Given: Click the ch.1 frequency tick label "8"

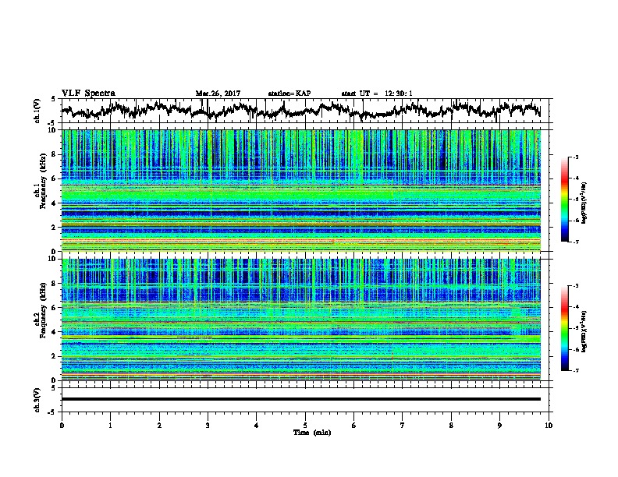Looking at the screenshot, I should (x=54, y=154).
